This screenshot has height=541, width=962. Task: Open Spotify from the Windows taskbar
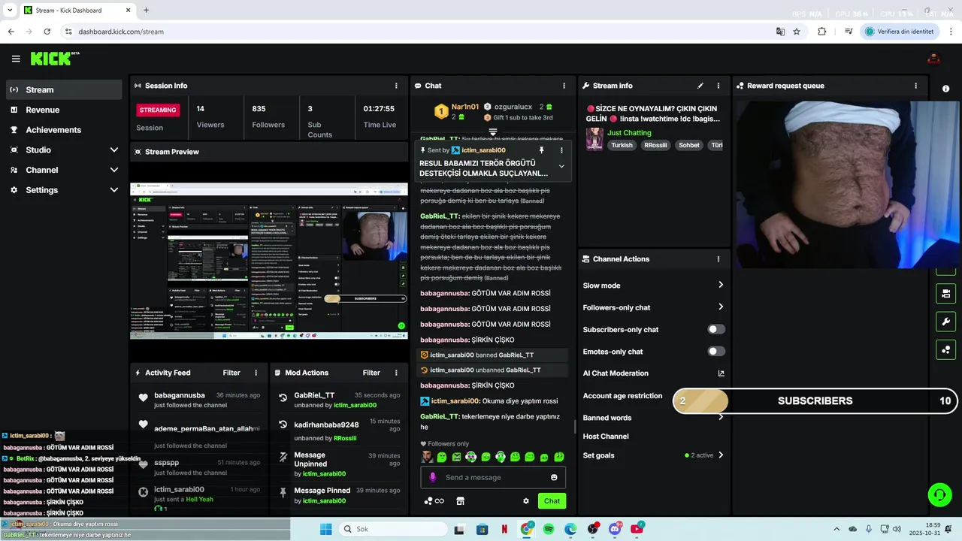click(549, 529)
